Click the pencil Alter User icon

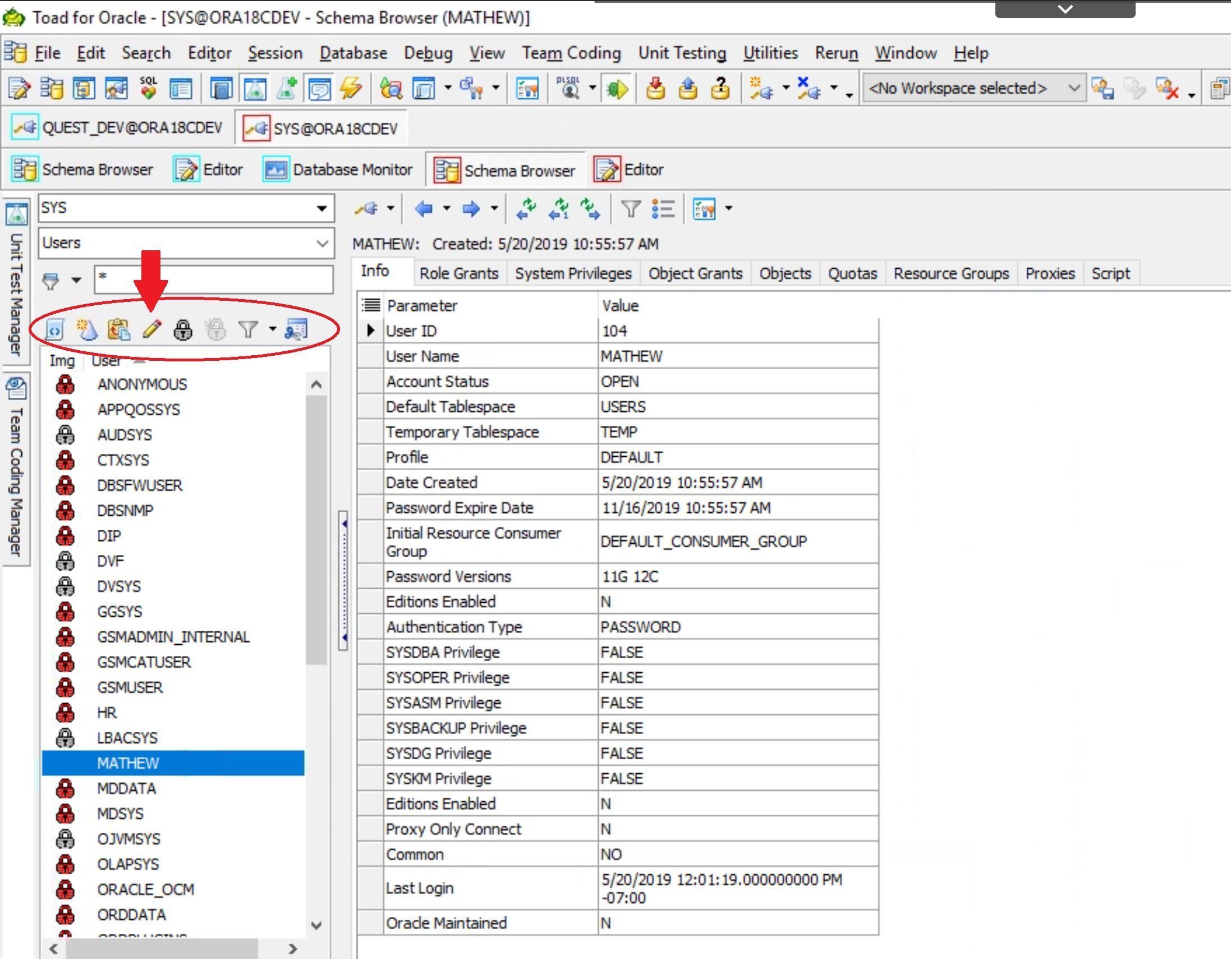(x=151, y=329)
